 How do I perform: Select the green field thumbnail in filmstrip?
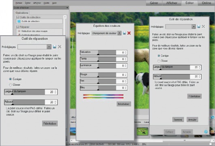tap(143, 131)
